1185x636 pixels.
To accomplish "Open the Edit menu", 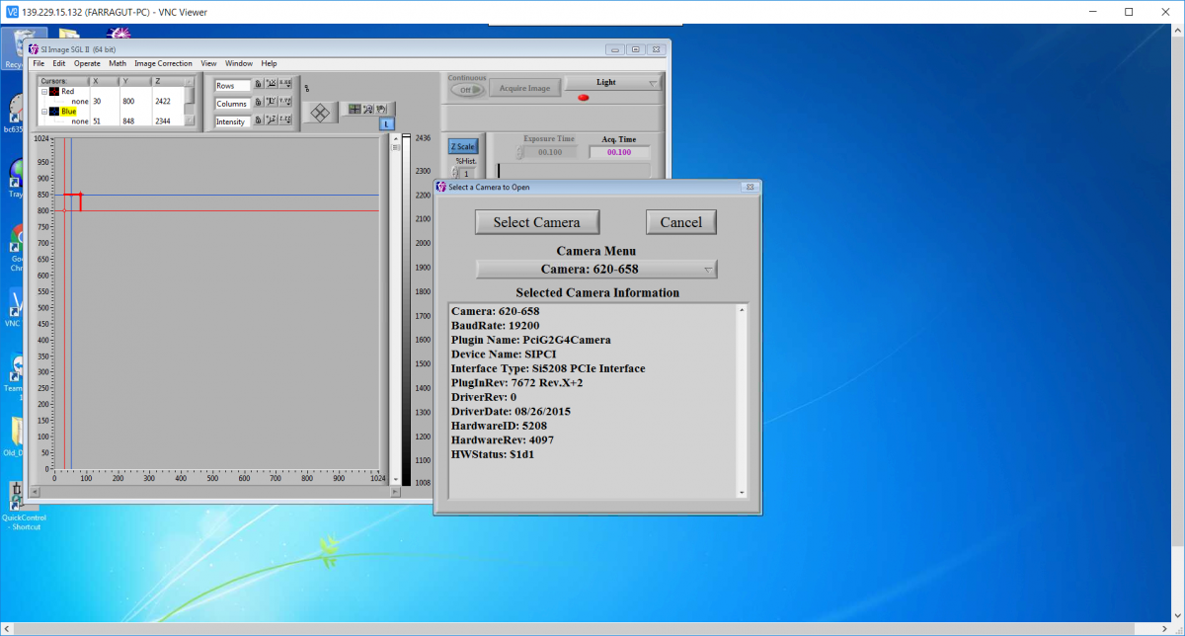I will [59, 63].
